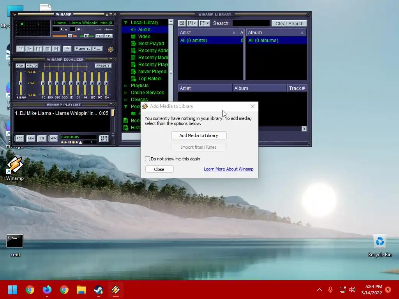Click Winamp lightning bolt logo in player

pyautogui.click(x=110, y=49)
